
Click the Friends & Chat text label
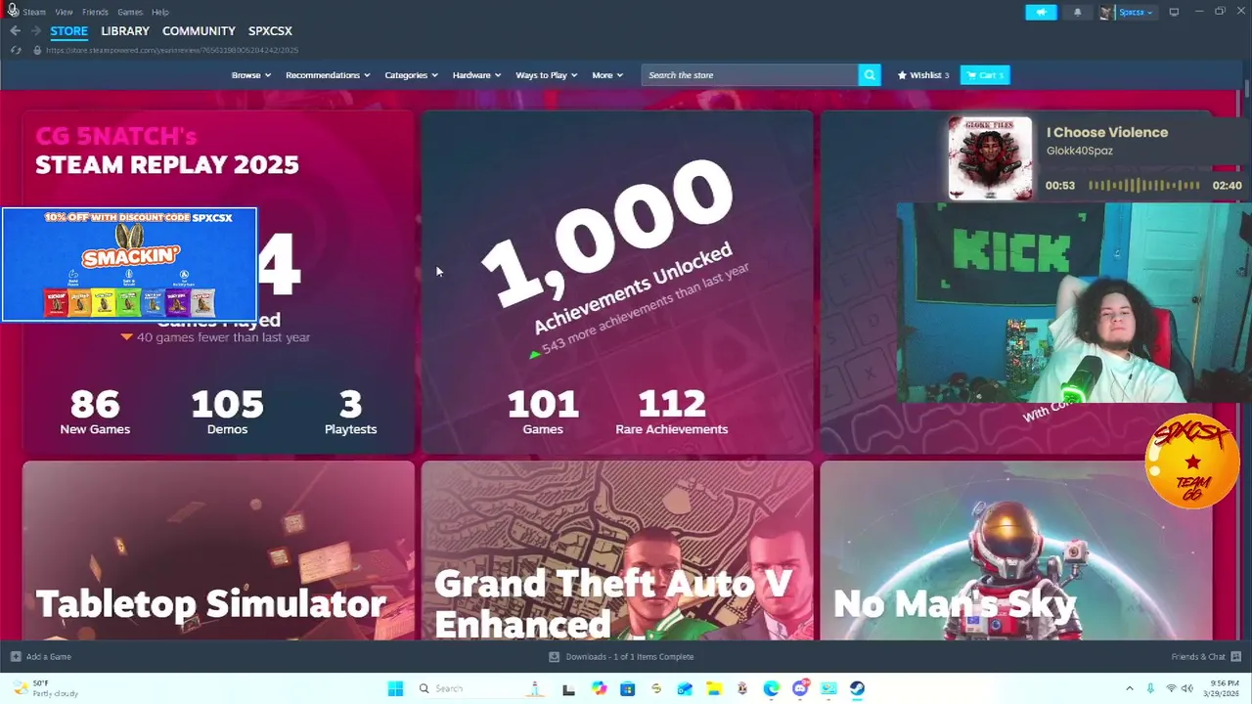[x=1198, y=657]
